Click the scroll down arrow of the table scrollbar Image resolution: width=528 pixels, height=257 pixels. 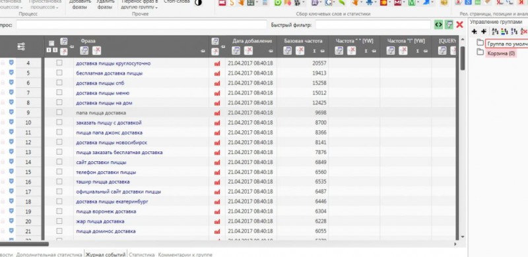pos(463,237)
